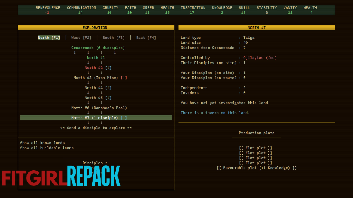Switch to East [F4] exploration tab
This screenshot has height=198, width=353.
coord(146,38)
